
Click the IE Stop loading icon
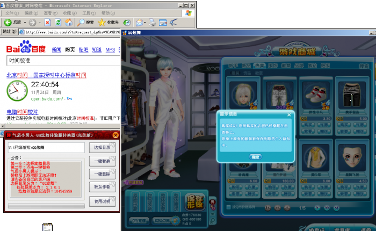click(47, 23)
